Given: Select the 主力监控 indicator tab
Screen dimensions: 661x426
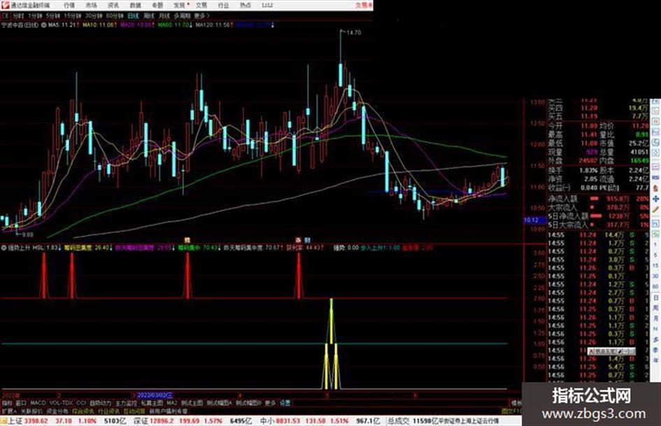Looking at the screenshot, I should [126, 403].
